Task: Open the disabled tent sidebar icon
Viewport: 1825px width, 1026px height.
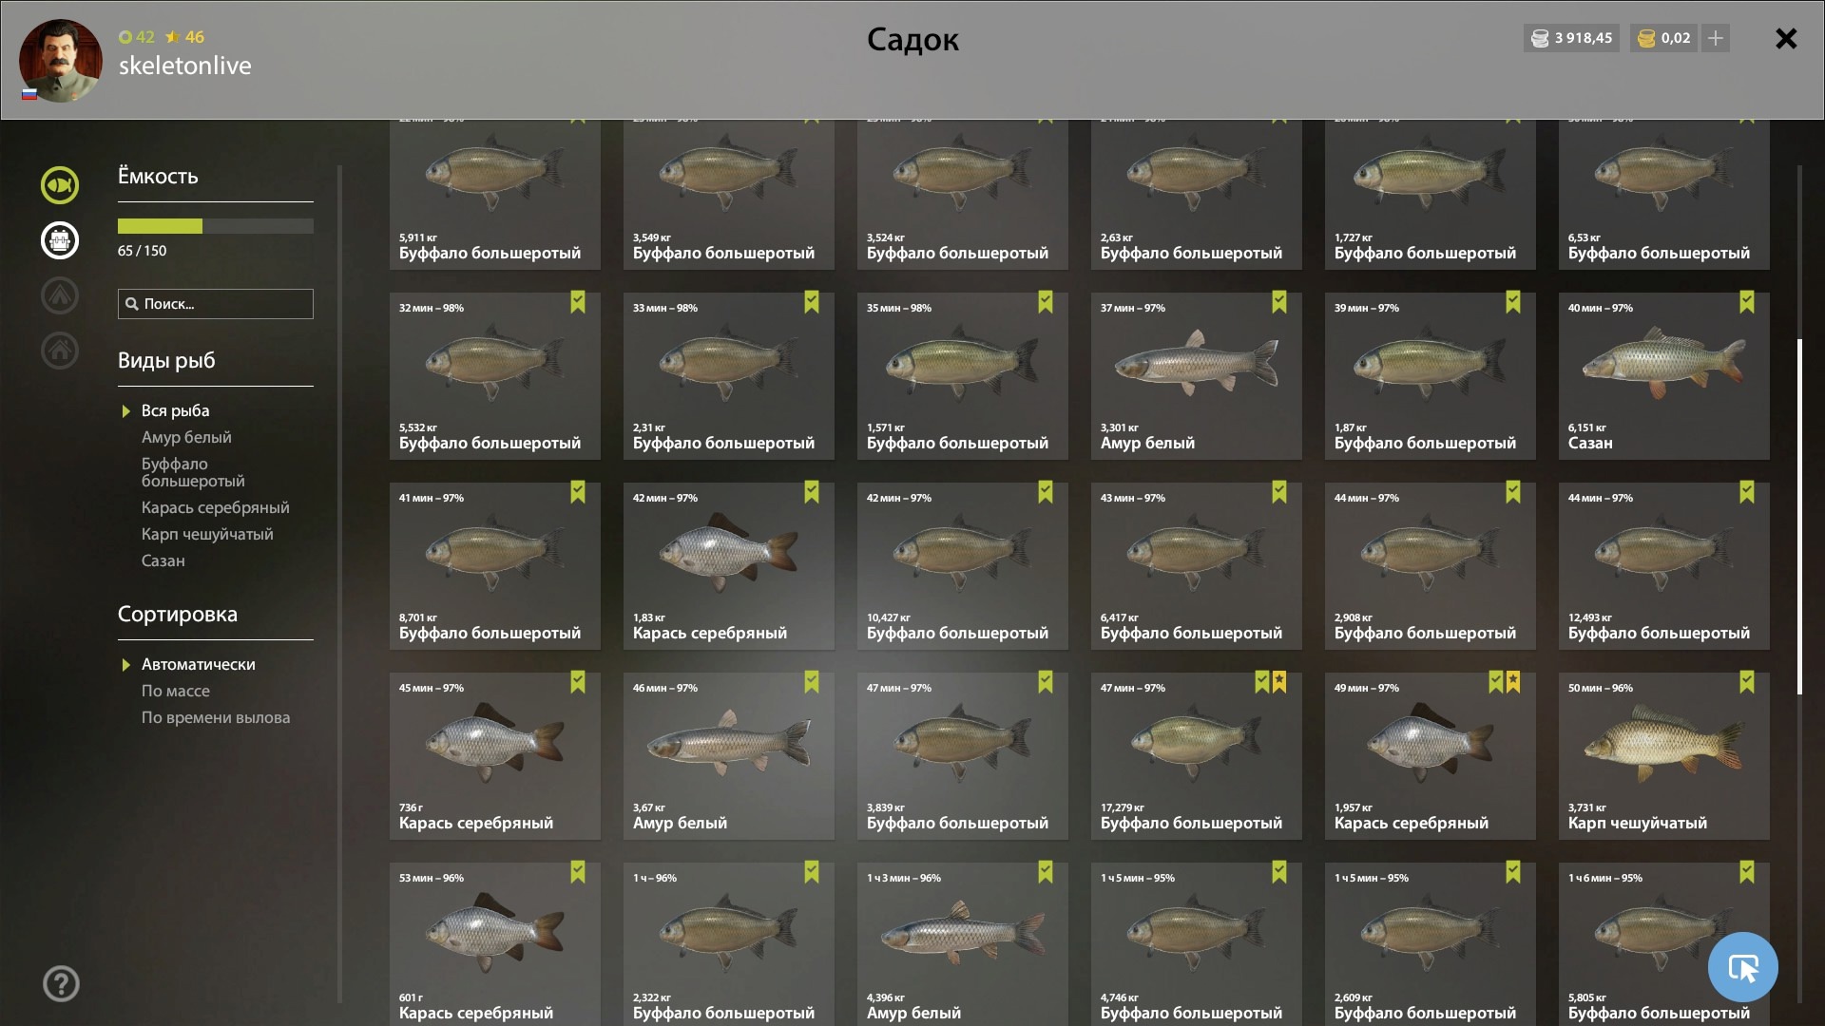Action: (x=60, y=295)
